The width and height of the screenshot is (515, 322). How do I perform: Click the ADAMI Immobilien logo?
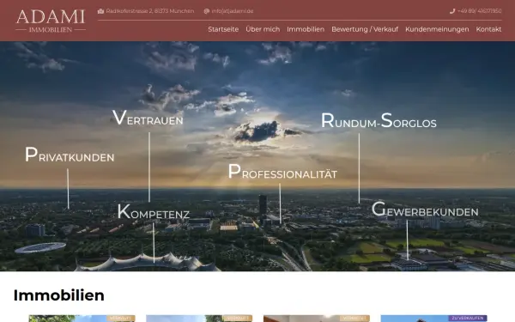pos(51,21)
